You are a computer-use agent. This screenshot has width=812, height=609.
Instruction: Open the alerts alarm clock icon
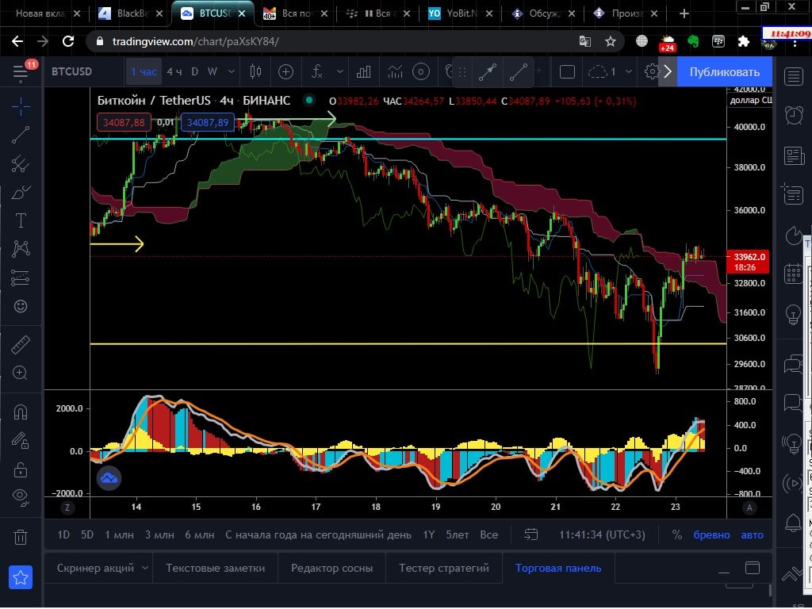(793, 115)
